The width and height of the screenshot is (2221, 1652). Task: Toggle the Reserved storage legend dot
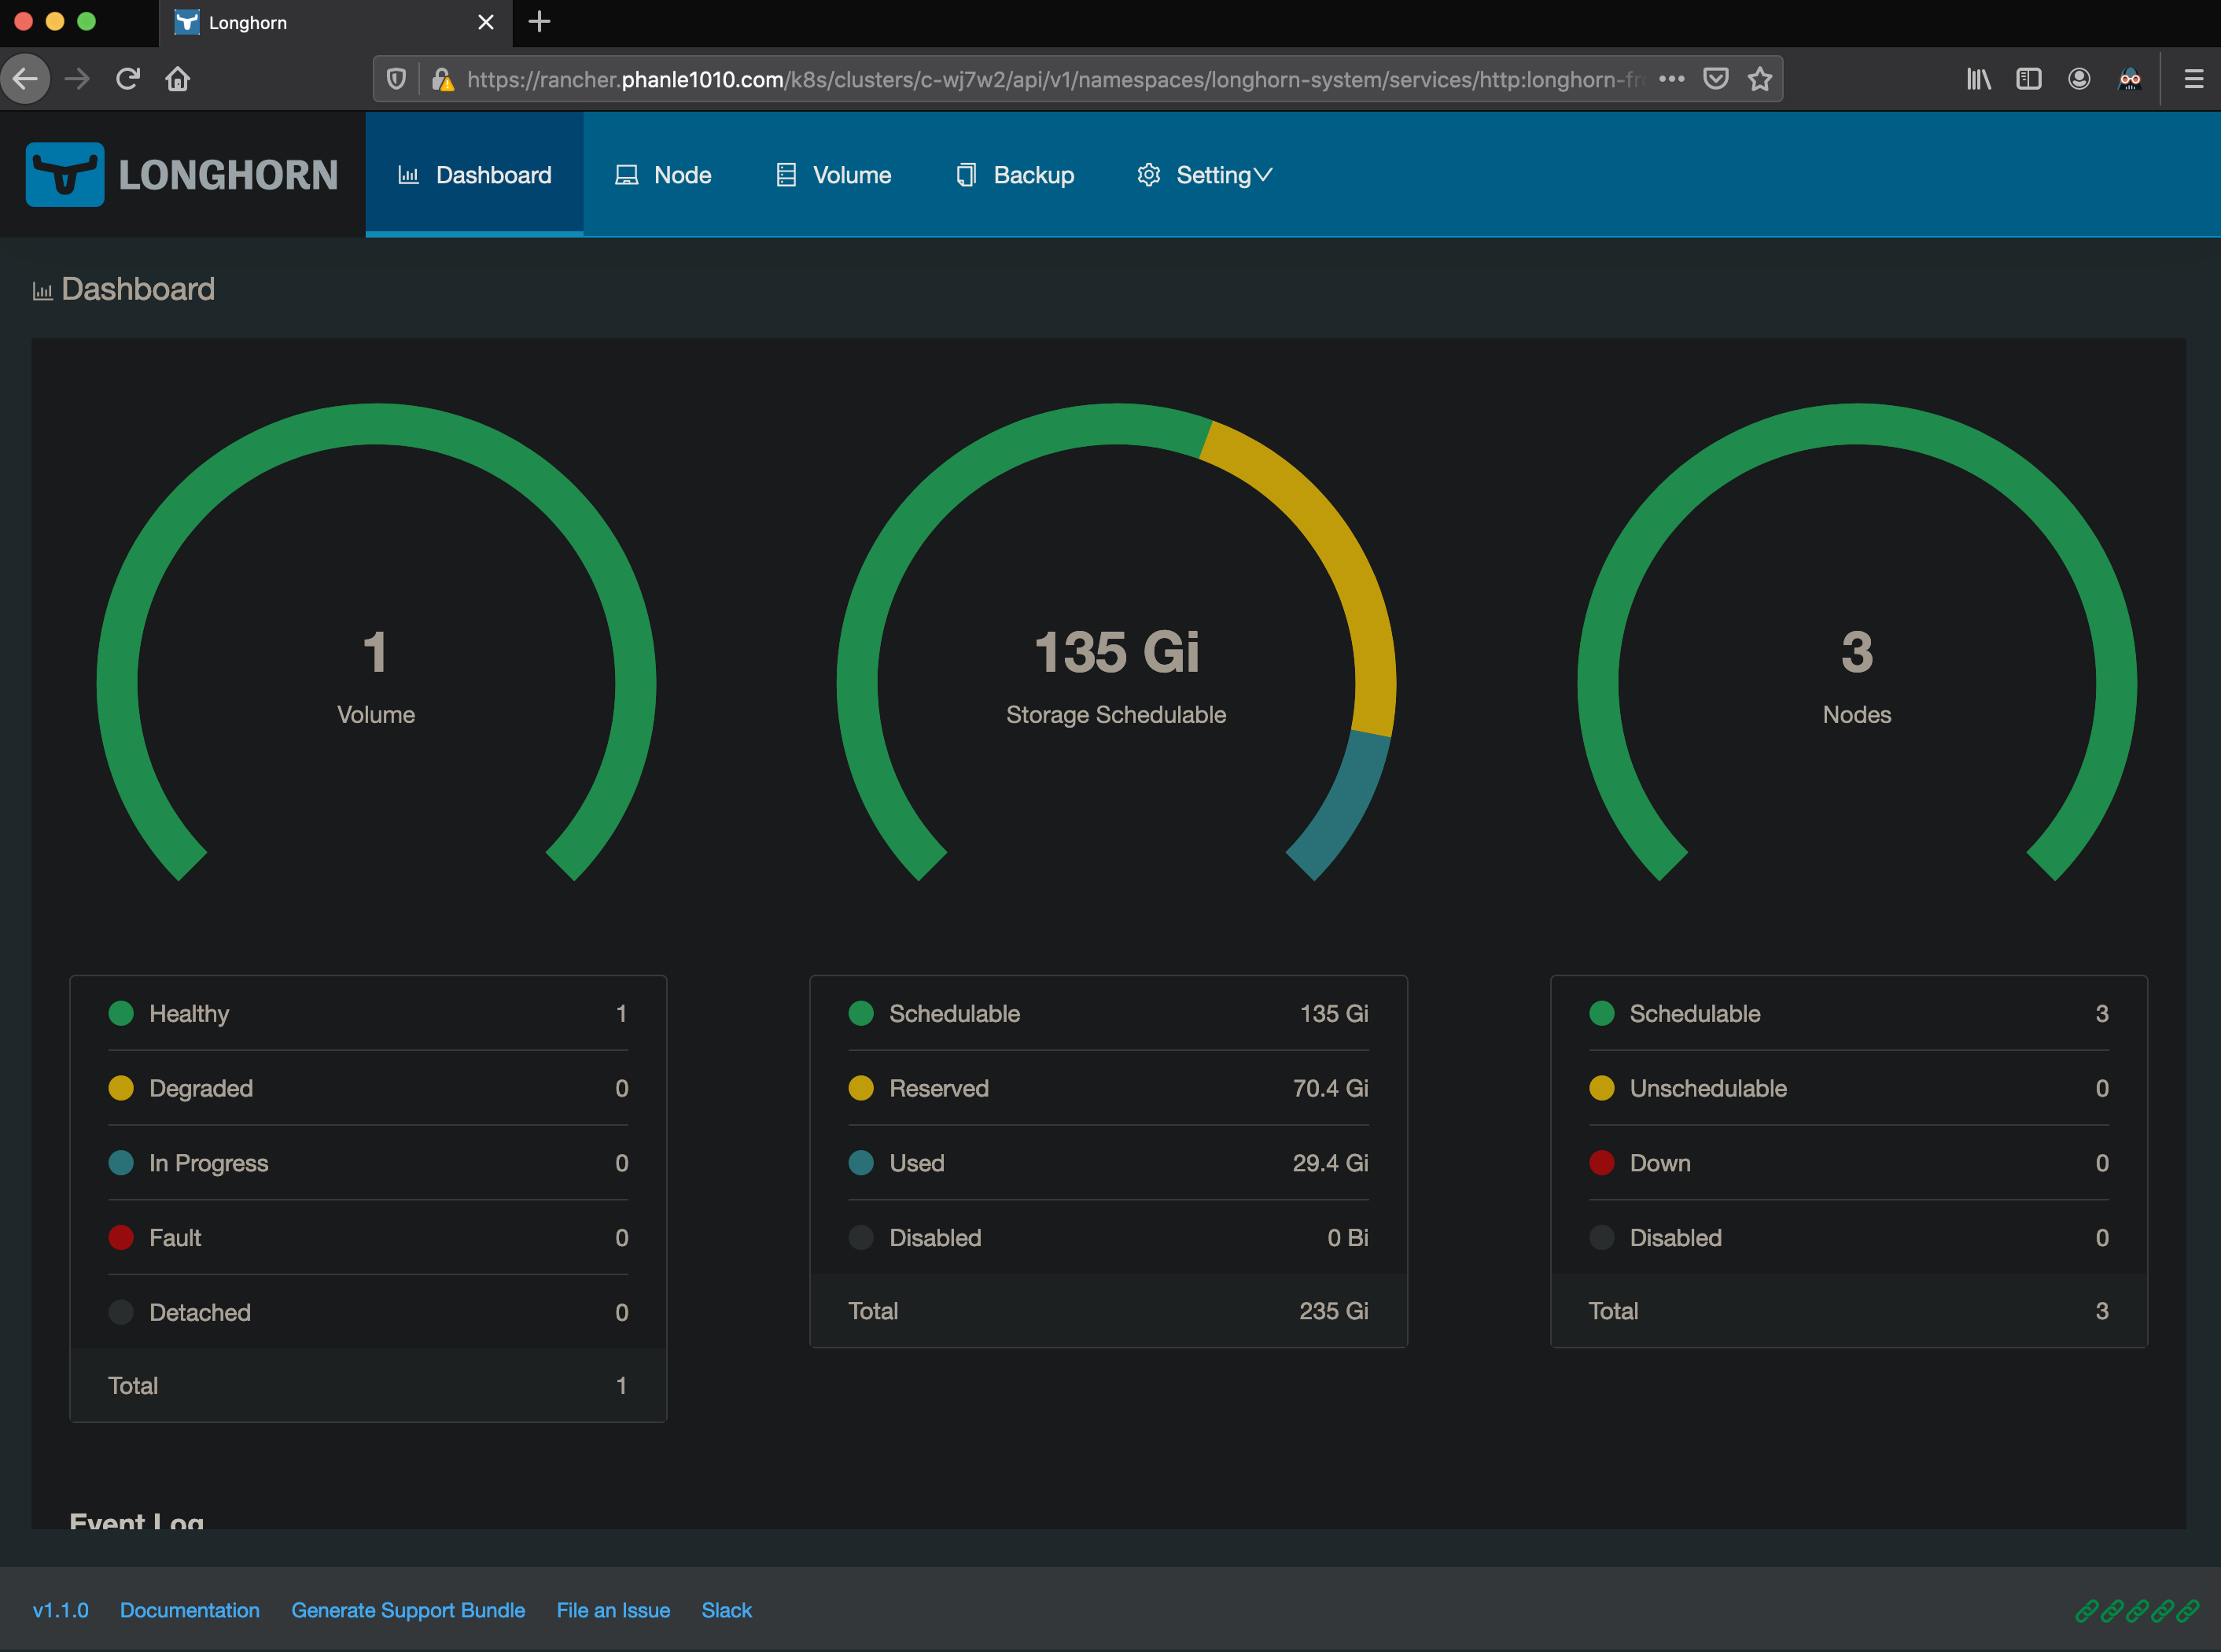[860, 1088]
